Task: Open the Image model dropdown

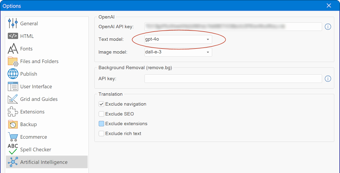Action: click(178, 52)
